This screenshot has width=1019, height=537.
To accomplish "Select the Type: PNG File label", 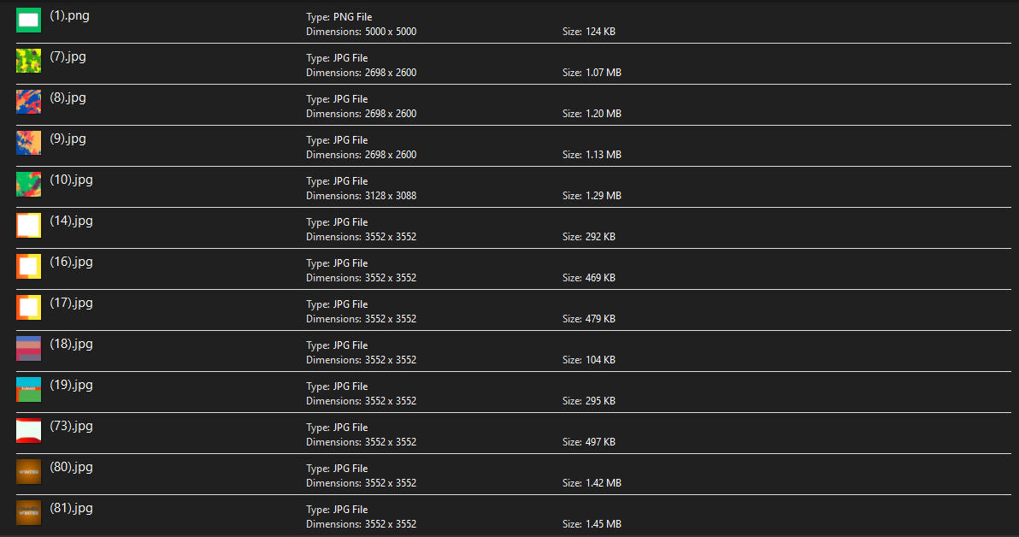I will coord(339,17).
